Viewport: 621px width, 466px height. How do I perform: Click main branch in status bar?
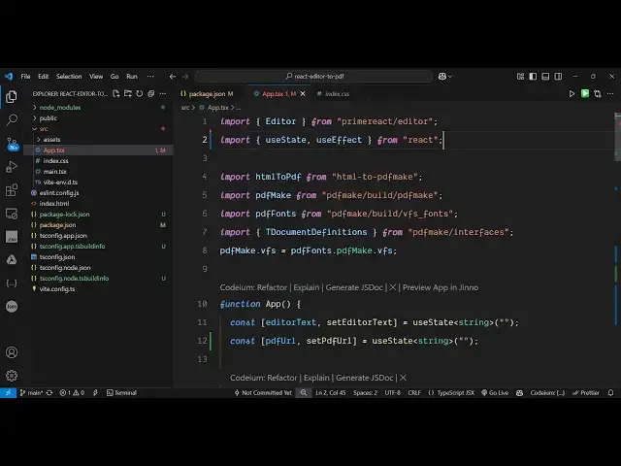tap(31, 392)
